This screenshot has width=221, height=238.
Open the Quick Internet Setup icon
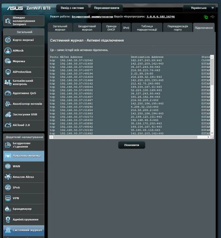pyautogui.click(x=8, y=21)
